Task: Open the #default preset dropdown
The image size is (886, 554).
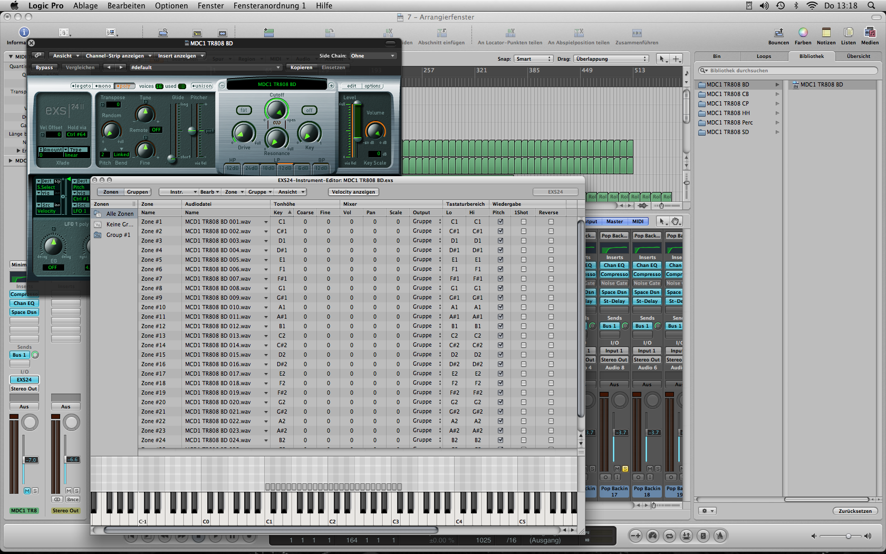Action: (205, 67)
